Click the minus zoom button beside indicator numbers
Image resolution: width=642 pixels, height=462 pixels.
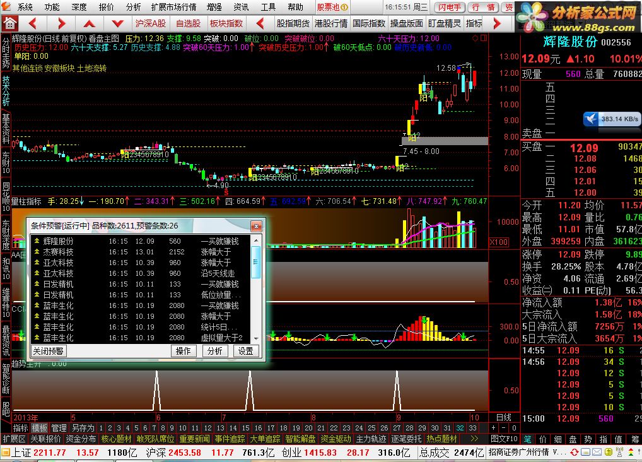pos(504,428)
